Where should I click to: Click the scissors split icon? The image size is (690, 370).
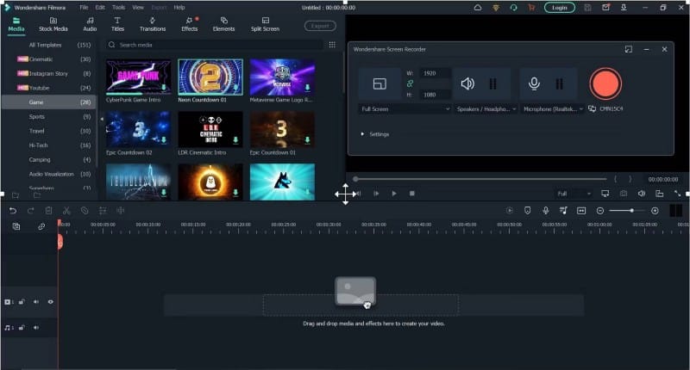(66, 211)
